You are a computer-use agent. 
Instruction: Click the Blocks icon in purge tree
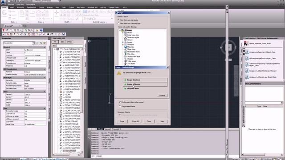126,32
